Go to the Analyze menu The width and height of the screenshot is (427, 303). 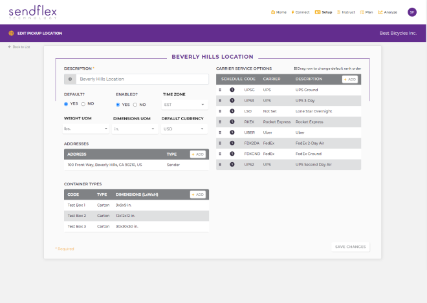tap(388, 12)
